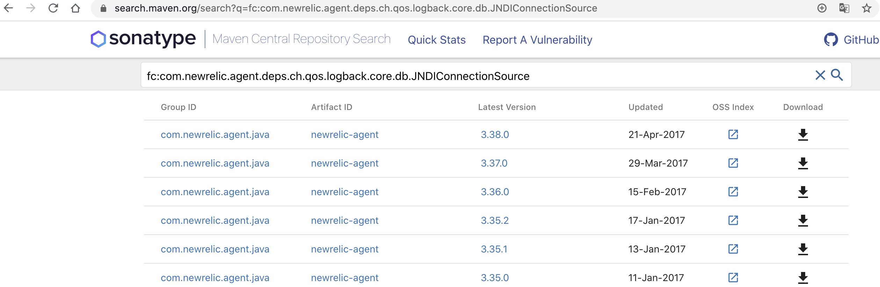Open OSS Index for version 3.37.0

(x=733, y=163)
